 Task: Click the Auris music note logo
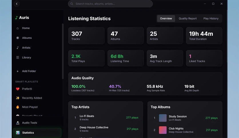(x=17, y=18)
